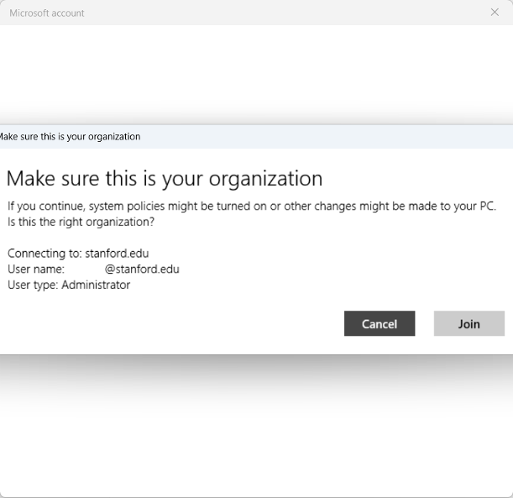Viewport: 513px width, 498px height.
Task: Select the stanford.edu domain in Connecting line
Action: 117,254
